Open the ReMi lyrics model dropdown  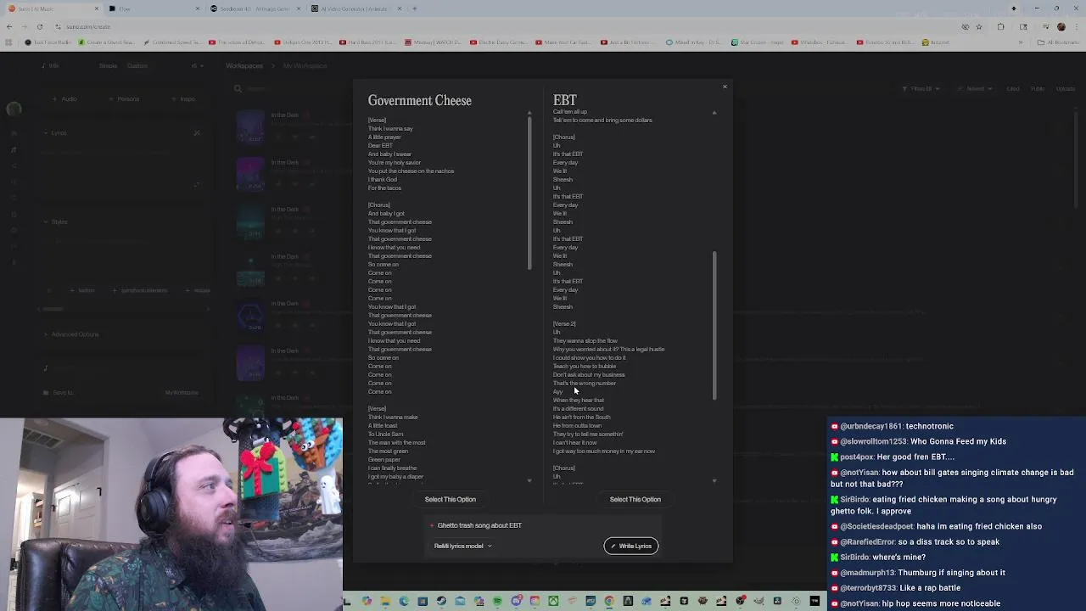click(x=463, y=546)
